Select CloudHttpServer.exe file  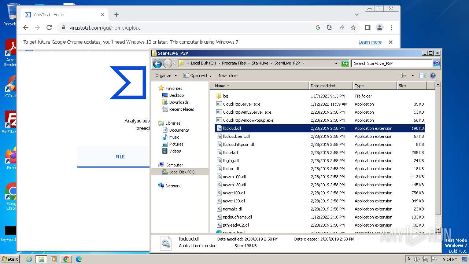point(320,104)
